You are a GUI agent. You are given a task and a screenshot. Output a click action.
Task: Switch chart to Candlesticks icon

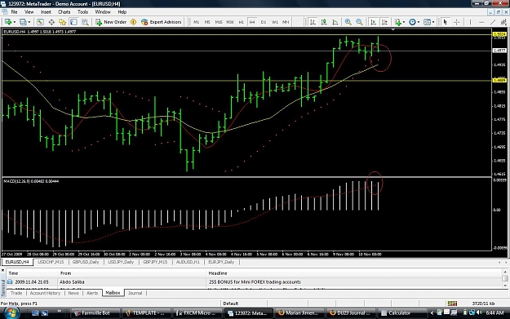click(x=324, y=22)
